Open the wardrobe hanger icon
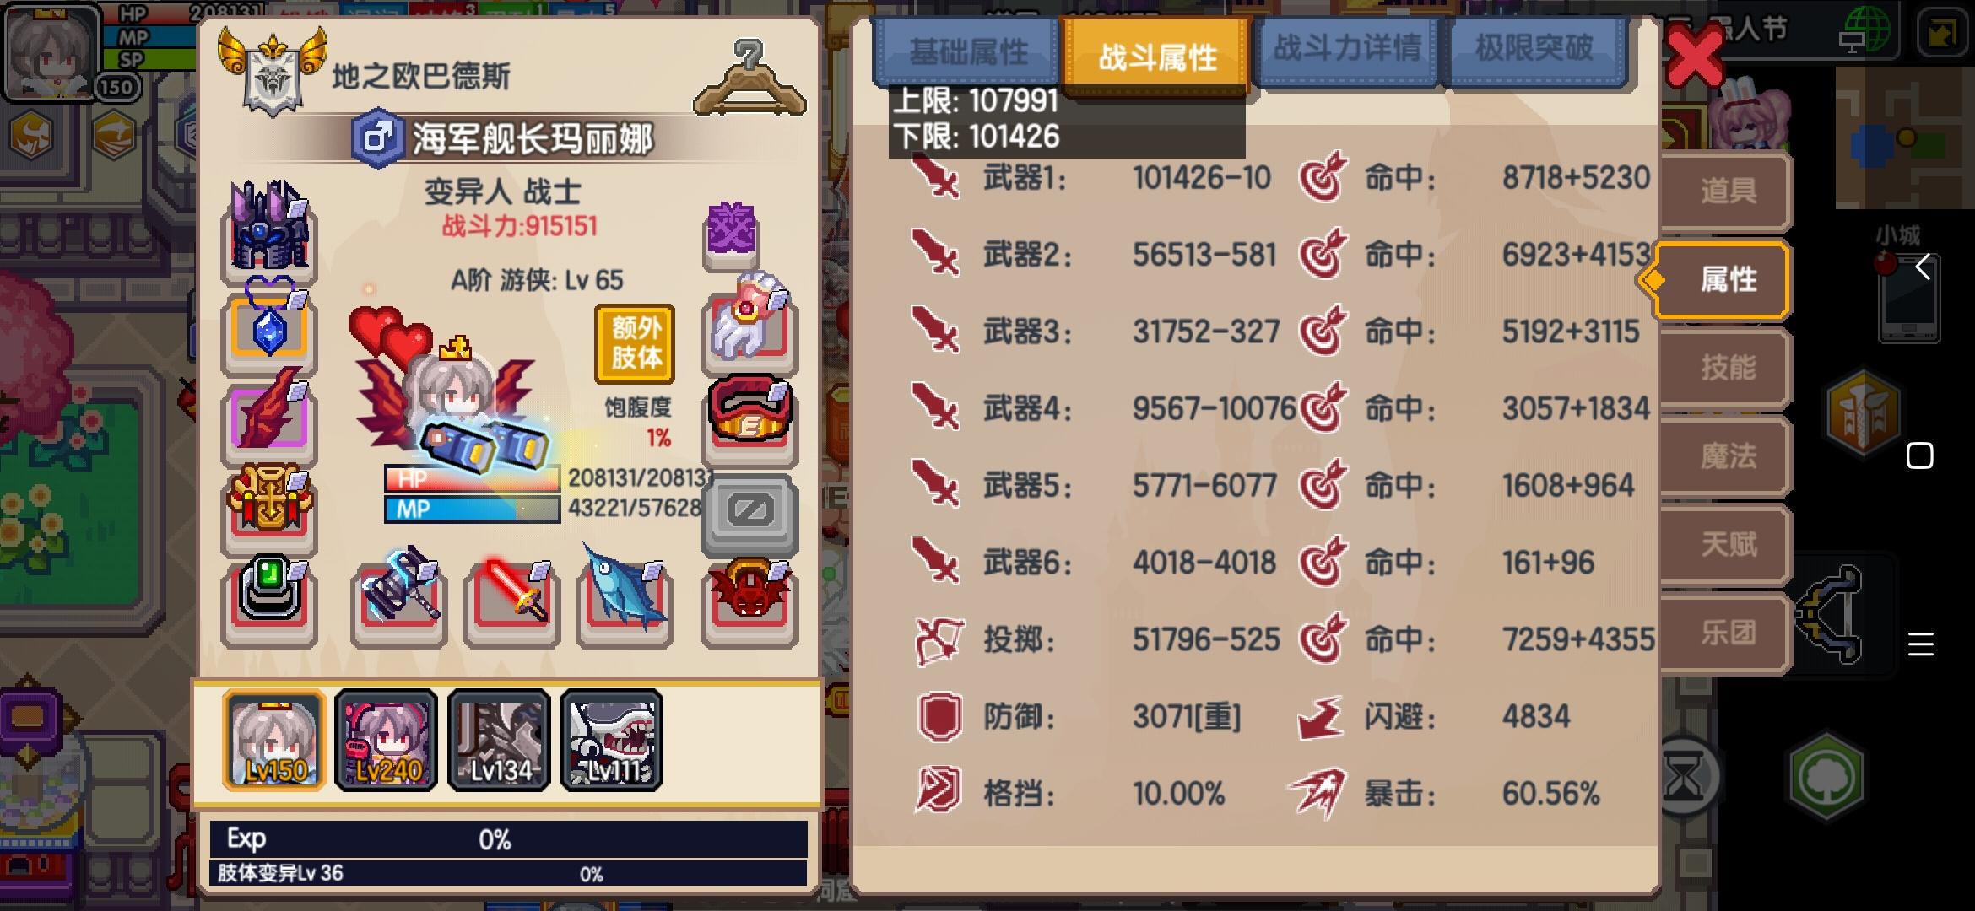Image resolution: width=1975 pixels, height=911 pixels. (749, 78)
